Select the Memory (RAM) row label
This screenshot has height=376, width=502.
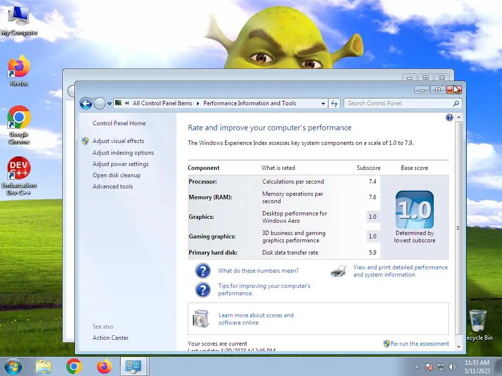[x=210, y=197]
